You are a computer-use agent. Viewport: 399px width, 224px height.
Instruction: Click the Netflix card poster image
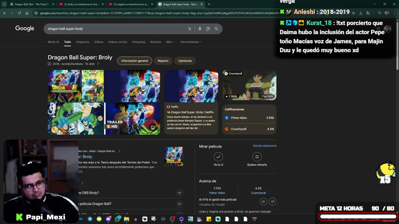pyautogui.click(x=191, y=86)
